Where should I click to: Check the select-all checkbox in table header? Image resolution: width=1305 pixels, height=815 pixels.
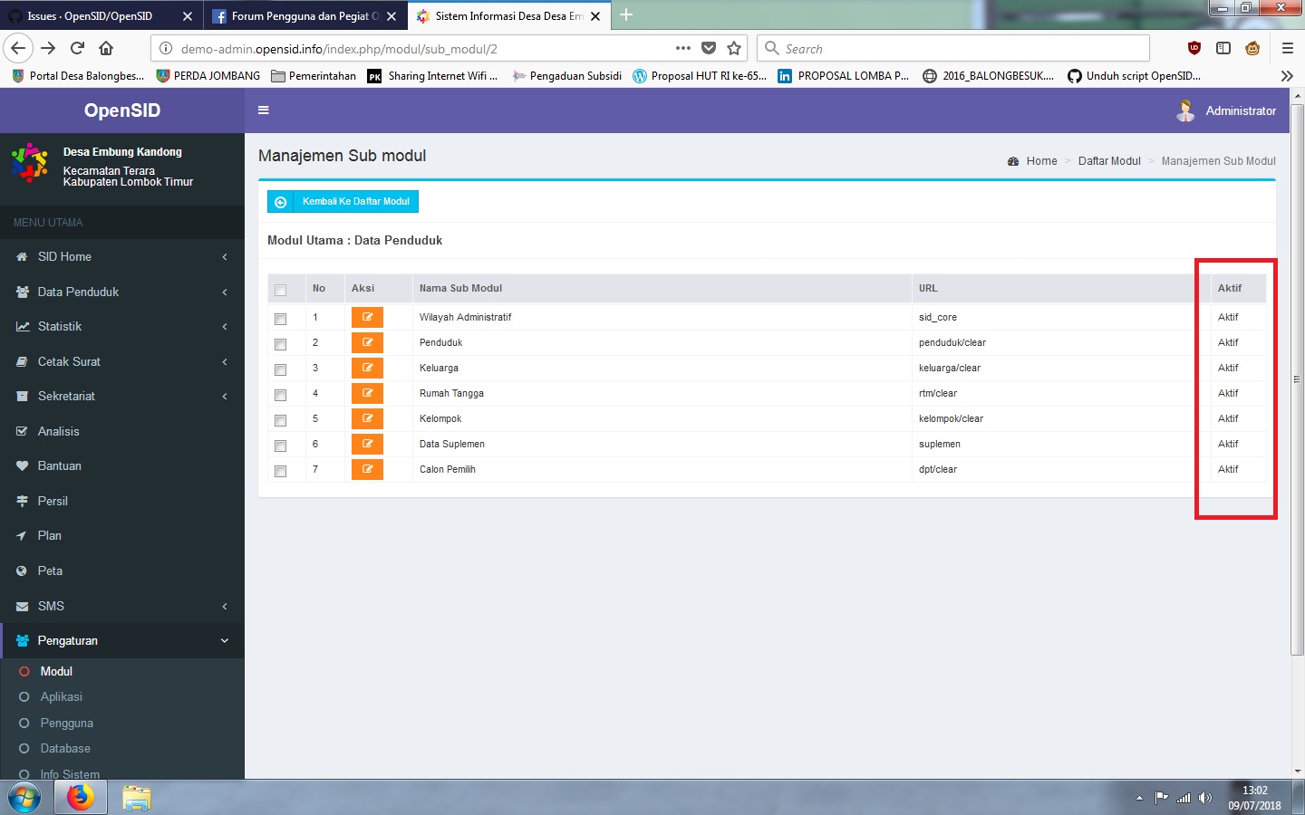click(281, 287)
